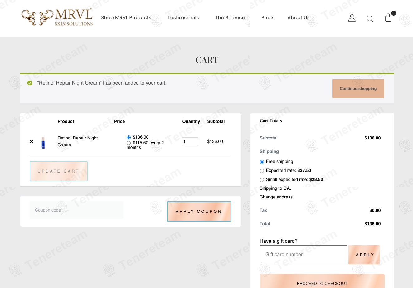
Task: Open Shop MRVL Products menu
Action: (x=126, y=18)
